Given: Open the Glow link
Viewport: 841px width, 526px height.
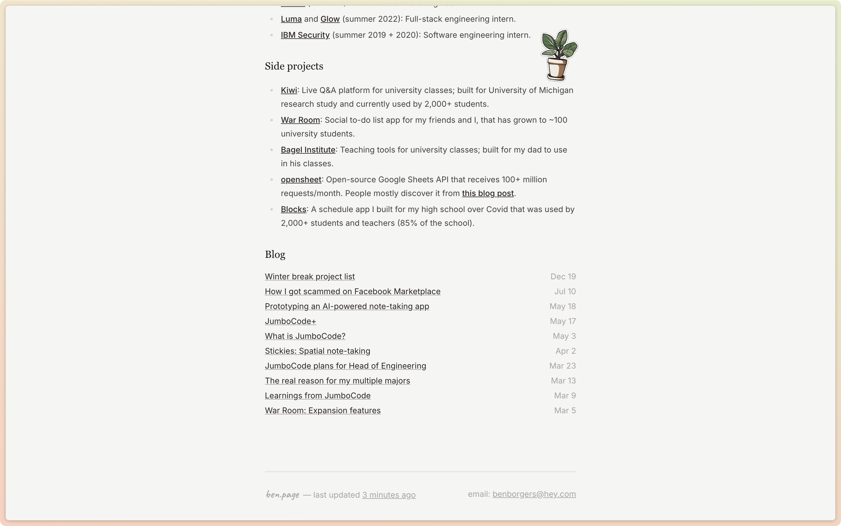Looking at the screenshot, I should tap(330, 19).
